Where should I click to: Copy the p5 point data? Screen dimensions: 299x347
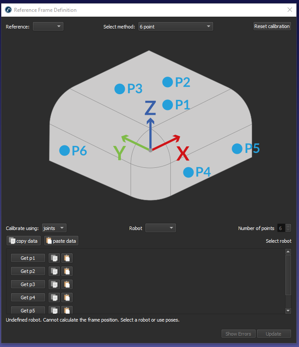[x=54, y=310]
